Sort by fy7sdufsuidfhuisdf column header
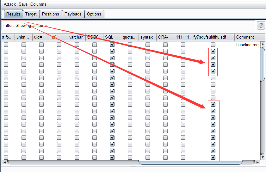The image size is (266, 172). point(213,37)
